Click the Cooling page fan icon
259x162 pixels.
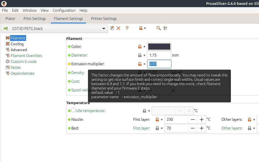coord(8,44)
